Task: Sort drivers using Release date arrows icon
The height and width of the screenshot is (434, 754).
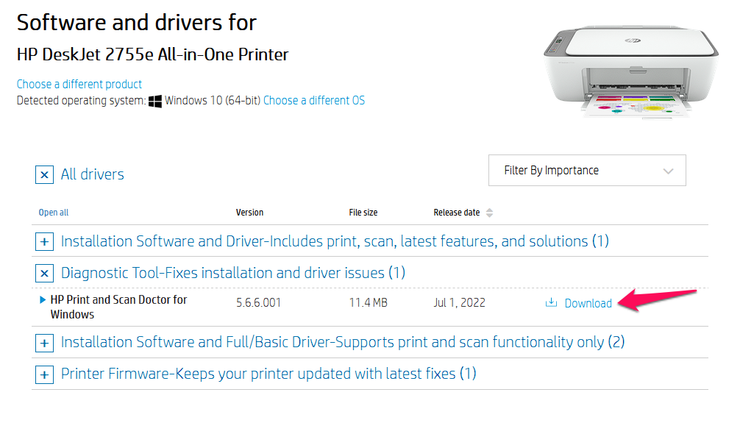Action: [489, 213]
